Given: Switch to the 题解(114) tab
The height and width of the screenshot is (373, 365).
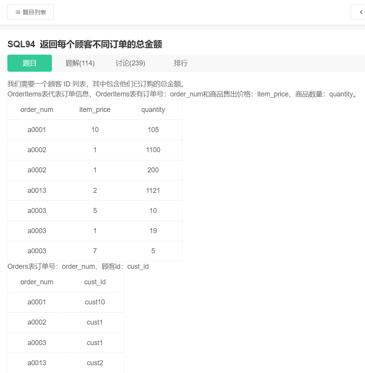Looking at the screenshot, I should [x=80, y=63].
